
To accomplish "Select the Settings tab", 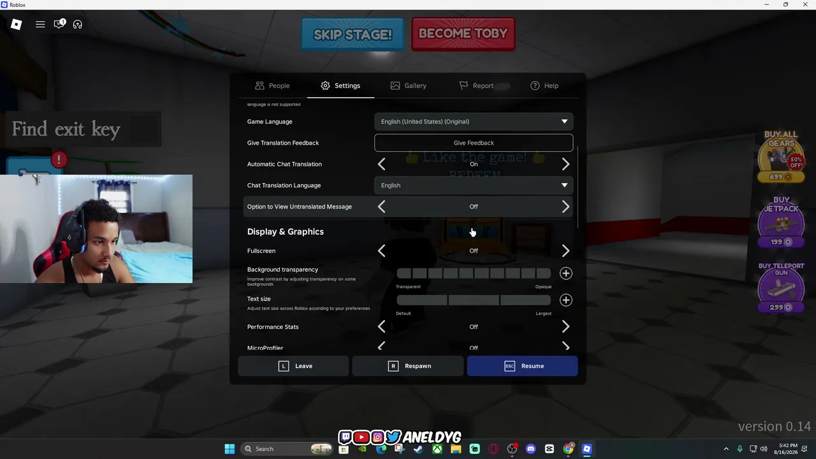I will 340,85.
